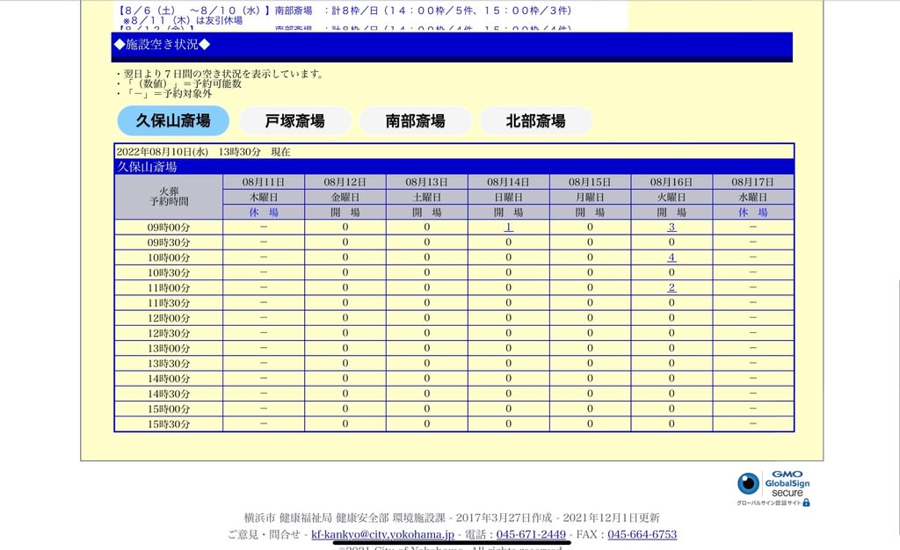
Task: Show the 北部斎場 tab
Action: tap(536, 121)
